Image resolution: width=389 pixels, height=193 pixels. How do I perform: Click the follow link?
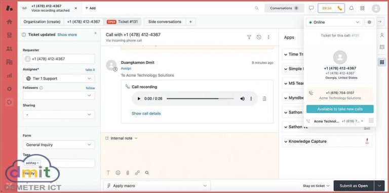pos(90,88)
